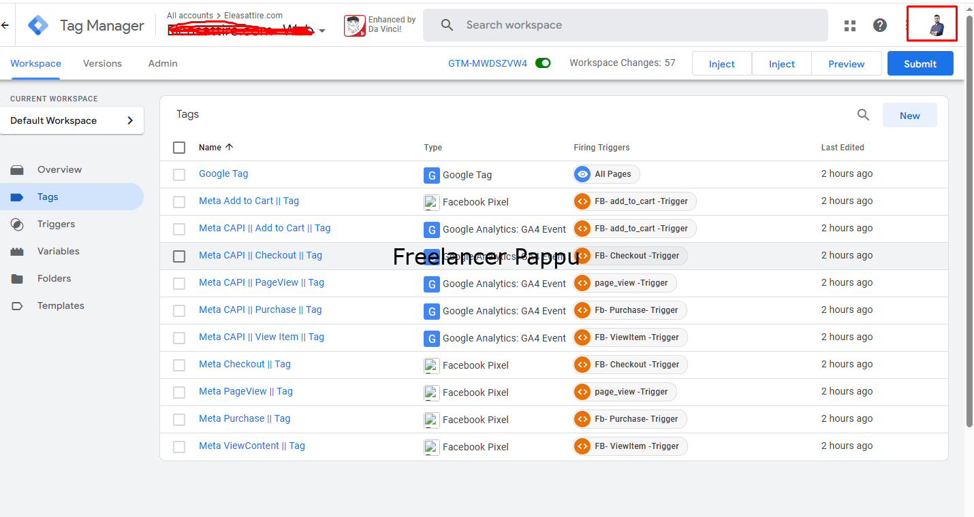Click the search magnifier in Tags panel
The image size is (974, 517).
863,115
